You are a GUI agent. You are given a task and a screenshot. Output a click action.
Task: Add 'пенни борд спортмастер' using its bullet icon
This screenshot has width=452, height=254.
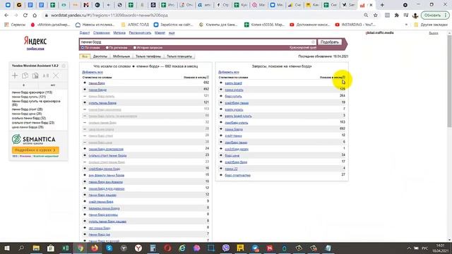[85, 149]
